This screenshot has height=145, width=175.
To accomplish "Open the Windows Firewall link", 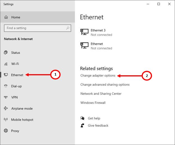I will (93, 103).
